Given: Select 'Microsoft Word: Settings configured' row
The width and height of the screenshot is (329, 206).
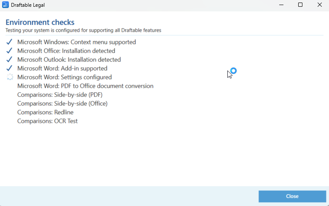Looking at the screenshot, I should [65, 77].
